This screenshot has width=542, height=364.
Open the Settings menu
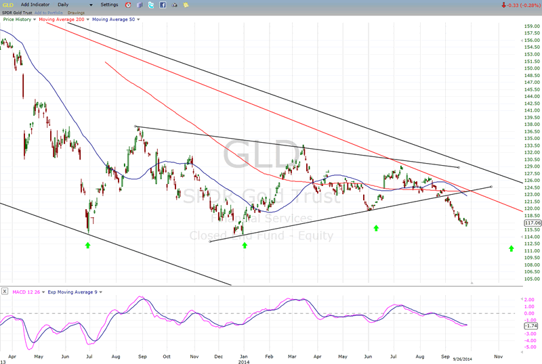click(109, 5)
